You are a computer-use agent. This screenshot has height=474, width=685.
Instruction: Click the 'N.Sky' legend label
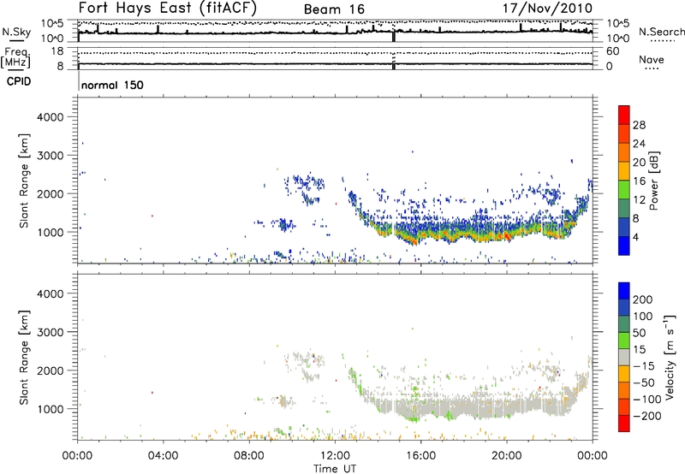pyautogui.click(x=16, y=32)
